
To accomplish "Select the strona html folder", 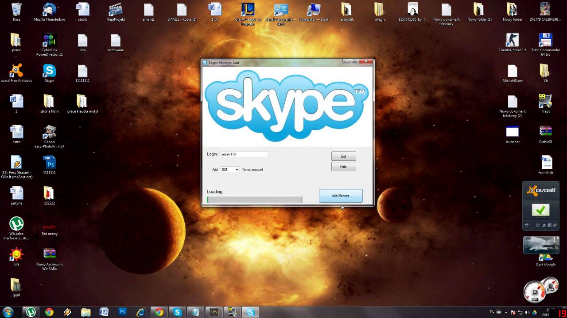I will (49, 104).
